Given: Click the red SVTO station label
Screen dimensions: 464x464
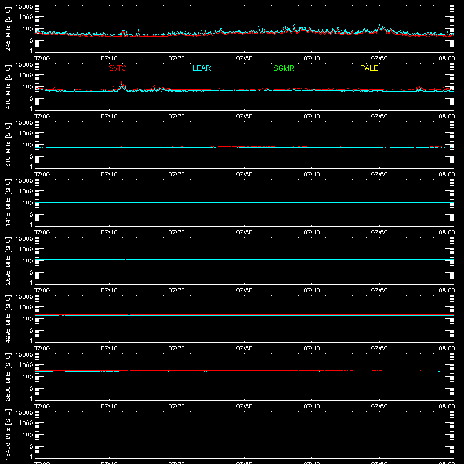Looking at the screenshot, I should click(x=118, y=68).
